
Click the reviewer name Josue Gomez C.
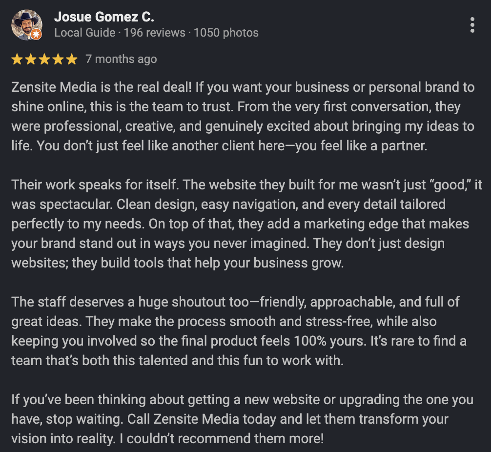click(x=104, y=16)
